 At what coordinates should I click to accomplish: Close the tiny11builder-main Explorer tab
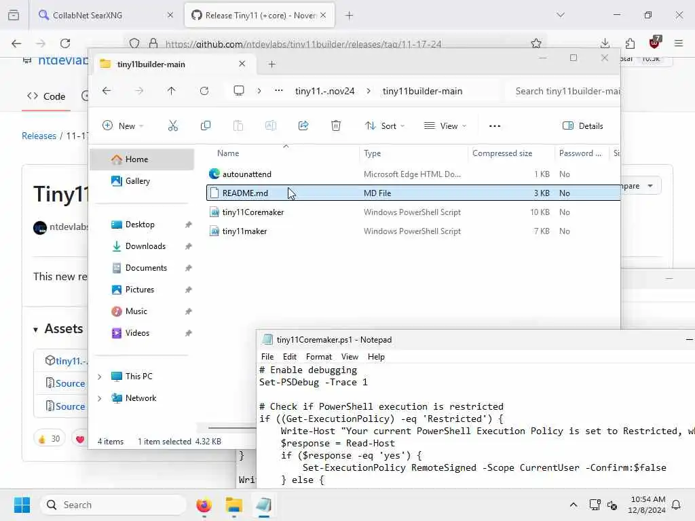coord(242,64)
